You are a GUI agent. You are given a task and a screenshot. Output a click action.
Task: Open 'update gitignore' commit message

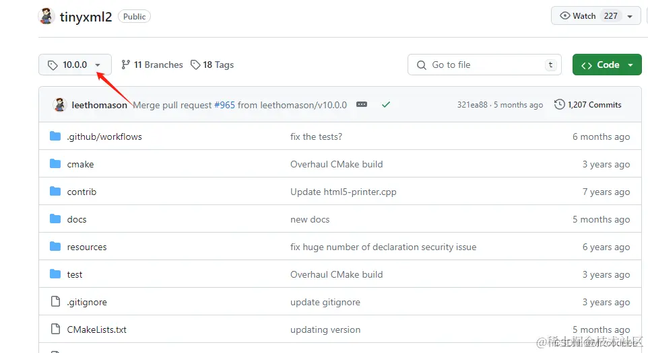pos(325,303)
